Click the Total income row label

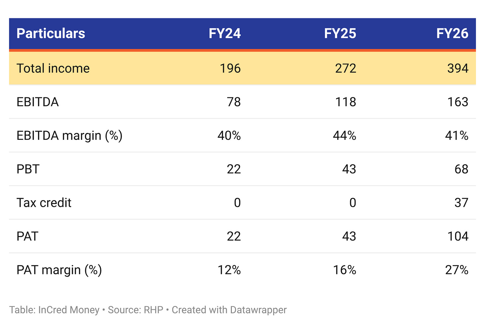[53, 68]
